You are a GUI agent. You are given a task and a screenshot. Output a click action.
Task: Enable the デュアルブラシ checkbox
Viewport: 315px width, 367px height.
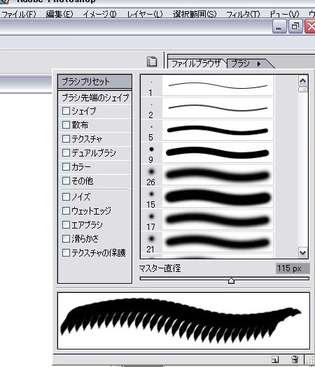pyautogui.click(x=66, y=153)
